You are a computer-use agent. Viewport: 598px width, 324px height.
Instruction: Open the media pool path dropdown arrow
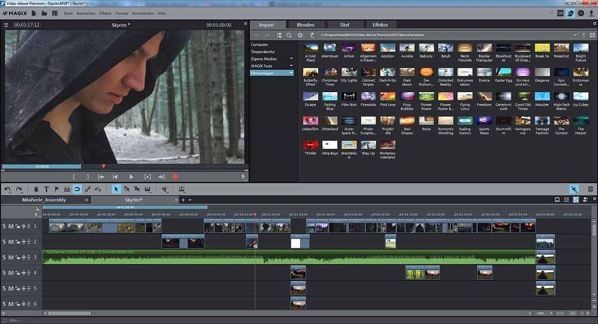point(575,35)
